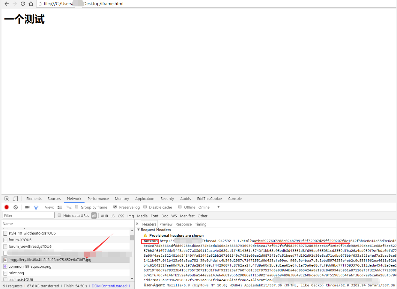Stop recording with the red record button
This screenshot has width=397, height=289.
click(x=7, y=207)
